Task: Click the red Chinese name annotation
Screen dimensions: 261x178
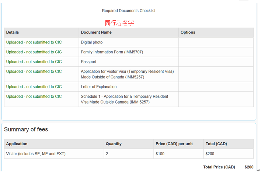Action: (119, 23)
